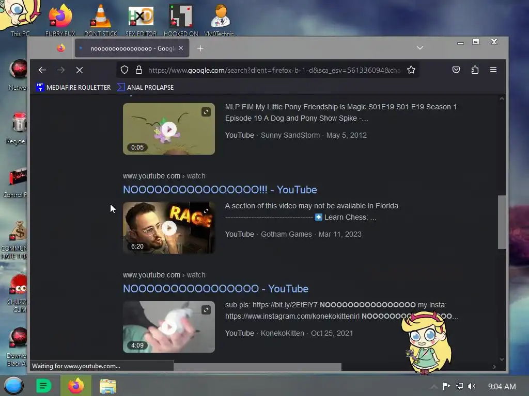Screen dimensions: 529x396
Task: Expand preview on KonekoKitten thumbnail
Action: (206, 310)
